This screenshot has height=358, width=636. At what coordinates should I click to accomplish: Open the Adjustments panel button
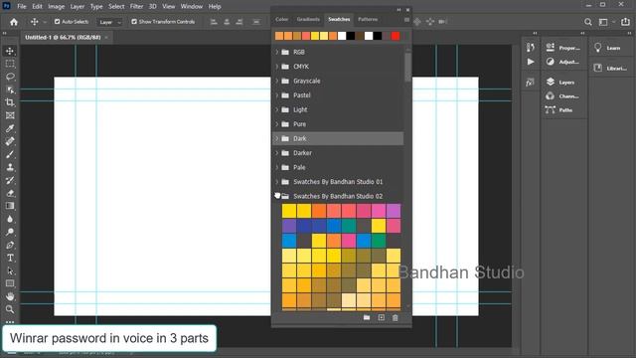(563, 62)
